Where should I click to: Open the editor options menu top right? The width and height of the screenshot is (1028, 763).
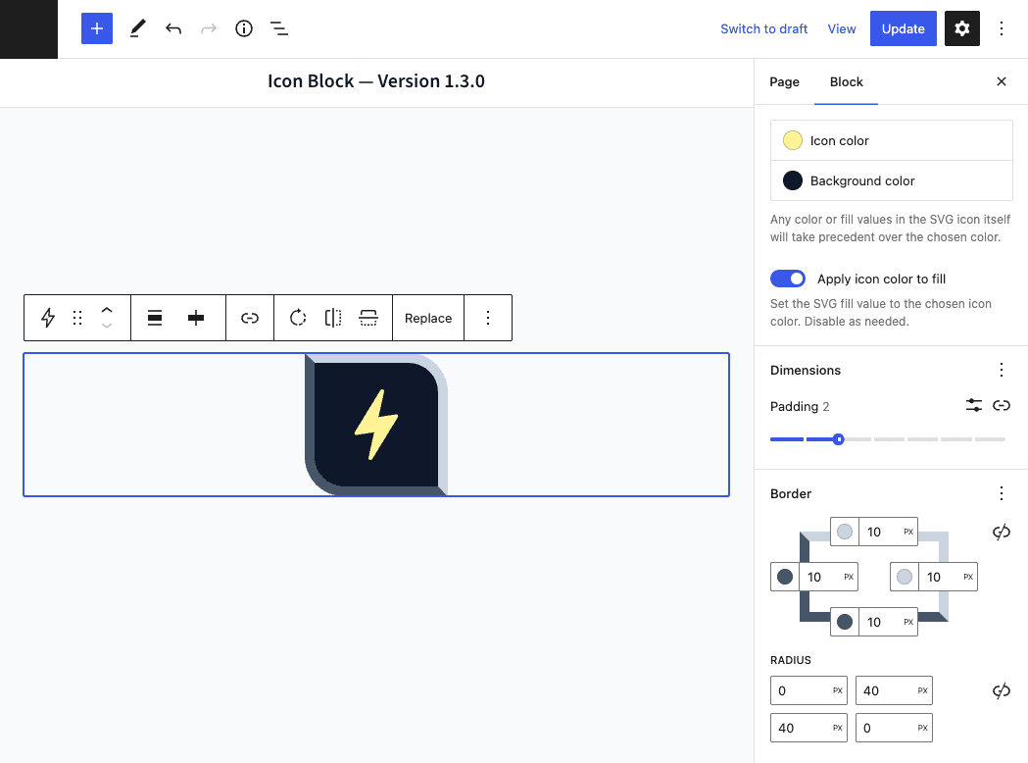1002,28
